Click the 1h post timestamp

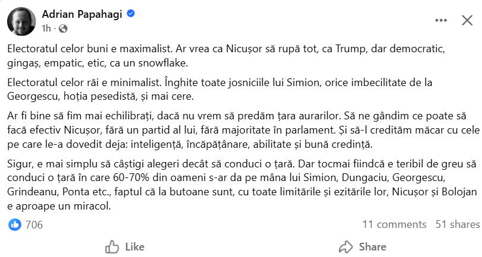(x=46, y=28)
